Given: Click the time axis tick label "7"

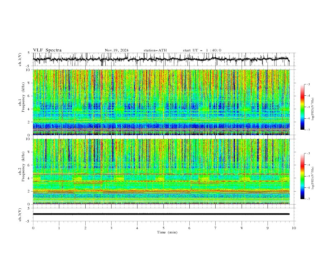Looking at the screenshot, I should (x=216, y=228).
